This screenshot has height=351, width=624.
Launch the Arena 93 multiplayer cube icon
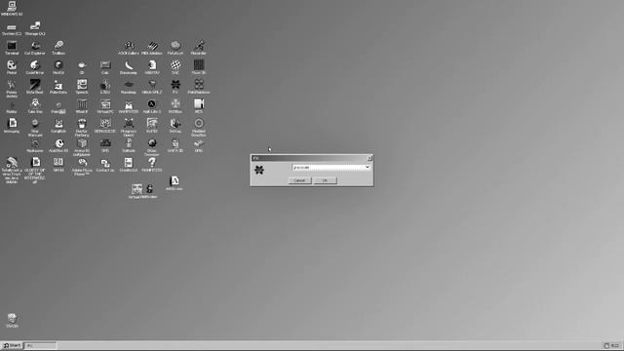pos(82,147)
